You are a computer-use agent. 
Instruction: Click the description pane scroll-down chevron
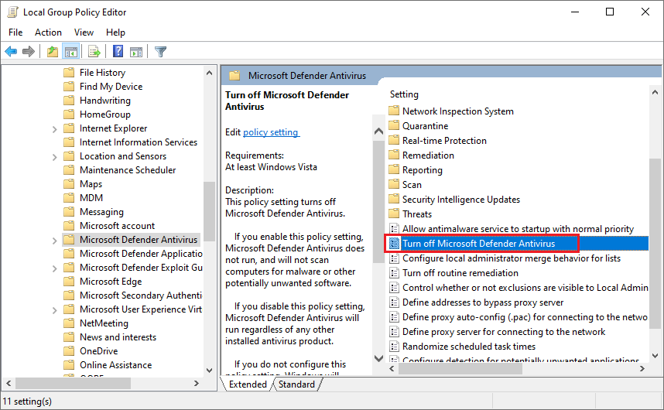point(378,358)
